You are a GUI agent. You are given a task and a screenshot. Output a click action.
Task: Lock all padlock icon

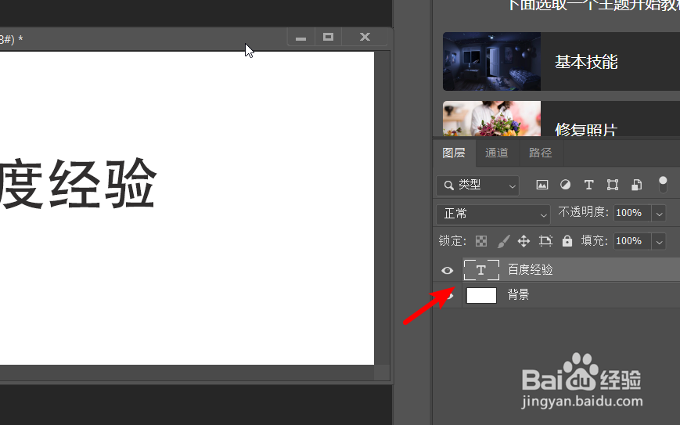click(x=567, y=241)
